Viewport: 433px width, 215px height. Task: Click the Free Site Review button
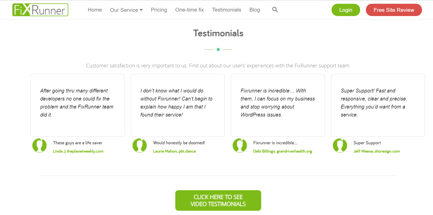[x=394, y=10]
